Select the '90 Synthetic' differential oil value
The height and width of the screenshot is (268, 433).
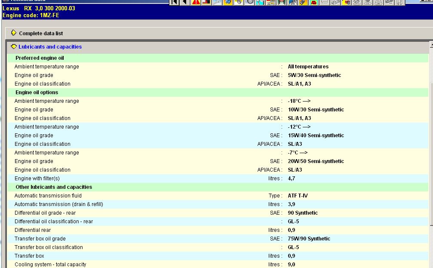[x=303, y=213]
